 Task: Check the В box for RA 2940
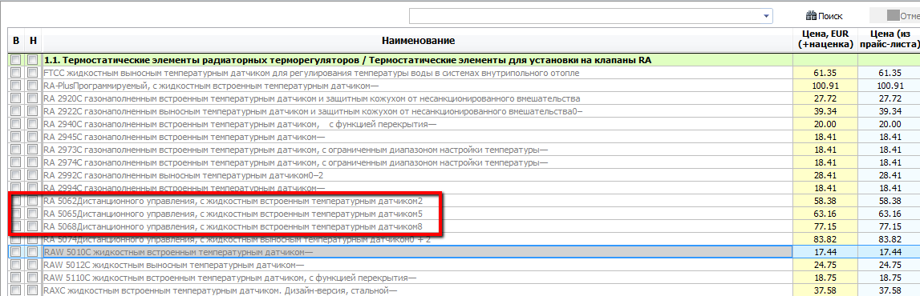pos(16,124)
